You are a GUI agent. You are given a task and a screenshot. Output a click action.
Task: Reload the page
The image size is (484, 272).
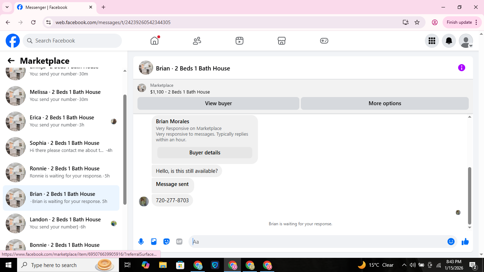tap(33, 22)
